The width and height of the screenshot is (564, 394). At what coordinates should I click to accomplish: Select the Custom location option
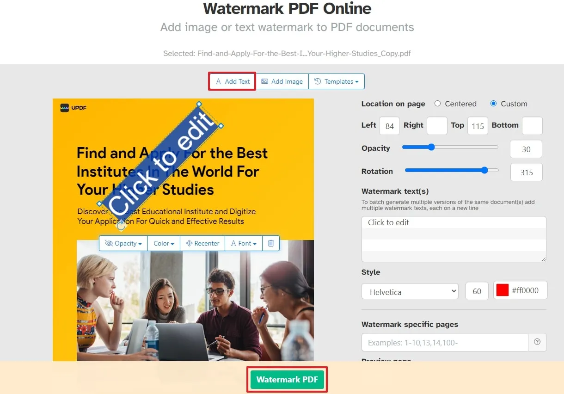coord(493,104)
